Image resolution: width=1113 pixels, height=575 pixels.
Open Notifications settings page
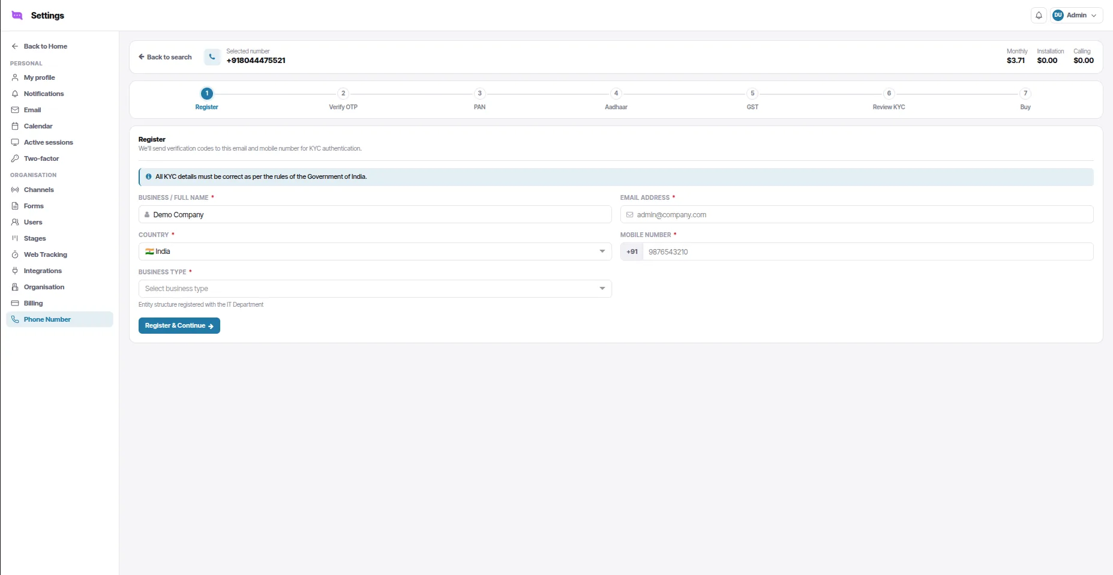(x=59, y=94)
